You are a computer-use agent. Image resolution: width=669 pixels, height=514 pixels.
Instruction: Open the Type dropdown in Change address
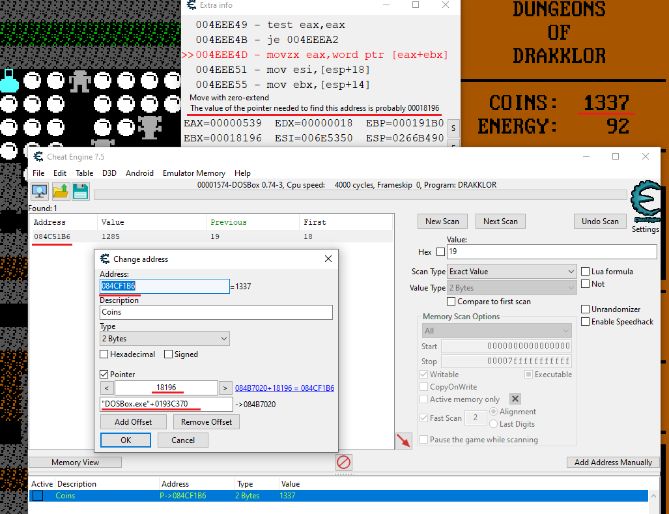click(165, 339)
